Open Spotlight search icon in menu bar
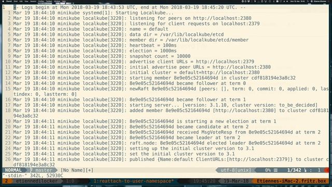 [308, 1]
